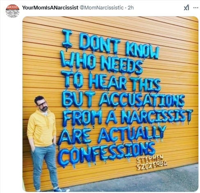Open the @MomNarcissistic handle link
The height and width of the screenshot is (193, 200).
(x=101, y=8)
